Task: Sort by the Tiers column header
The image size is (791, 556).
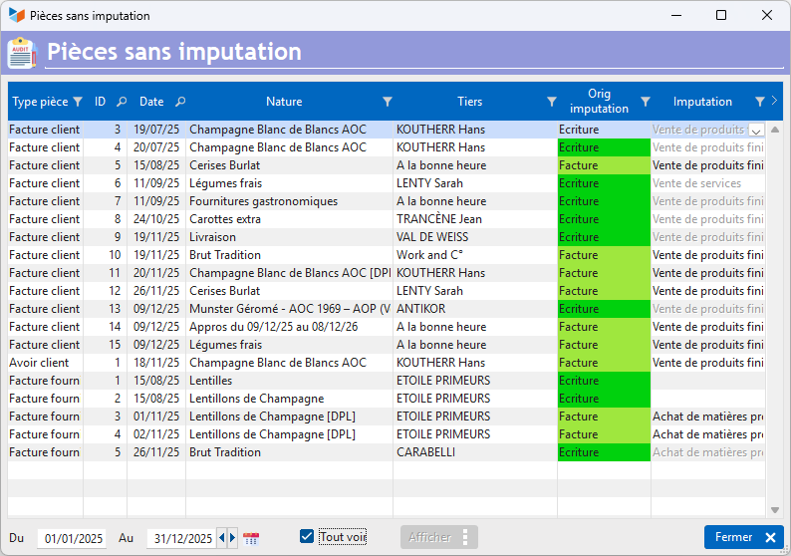Action: pyautogui.click(x=469, y=102)
